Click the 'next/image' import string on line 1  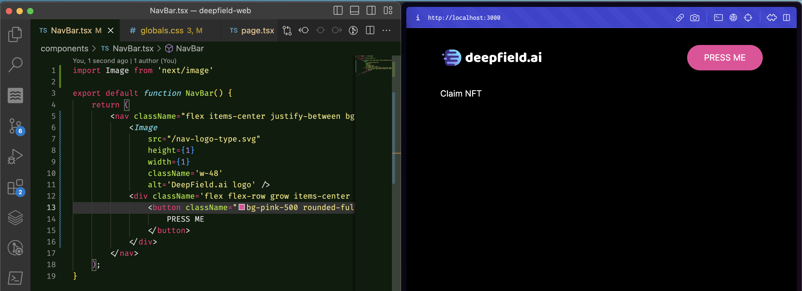pyautogui.click(x=185, y=70)
